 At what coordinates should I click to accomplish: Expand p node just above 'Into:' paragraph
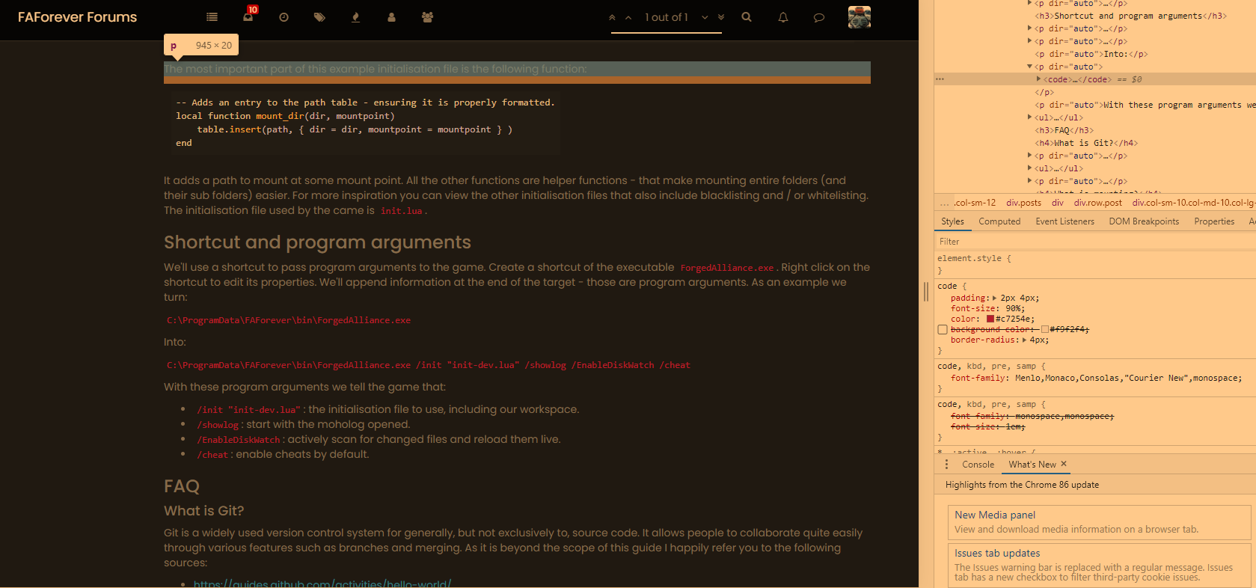(x=1030, y=41)
